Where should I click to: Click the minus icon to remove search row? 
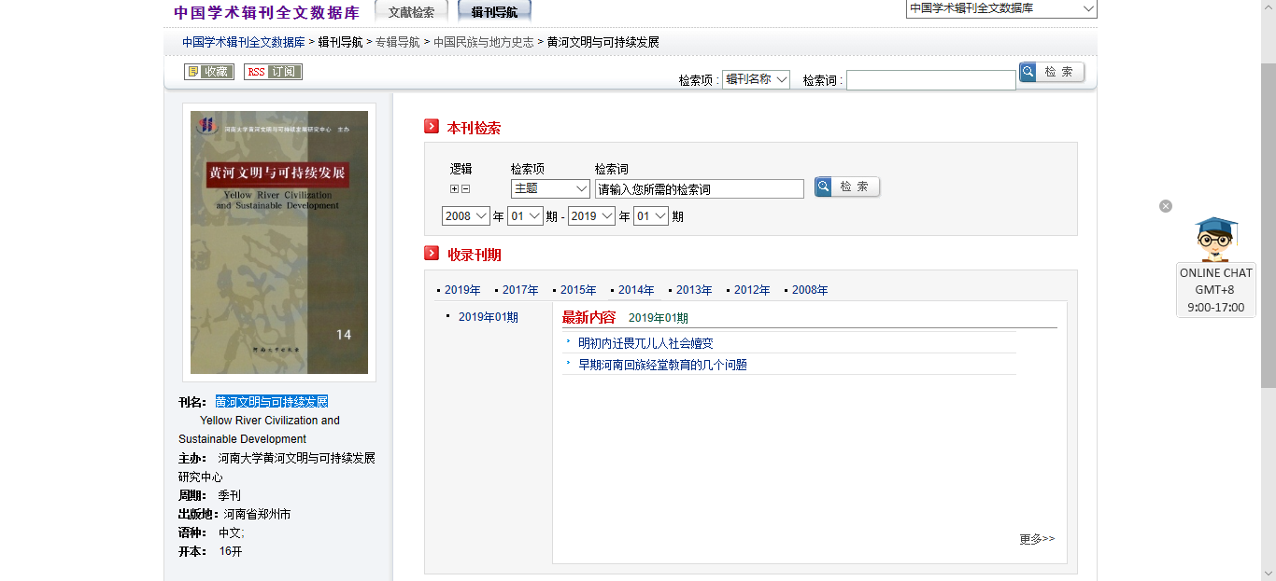point(465,189)
